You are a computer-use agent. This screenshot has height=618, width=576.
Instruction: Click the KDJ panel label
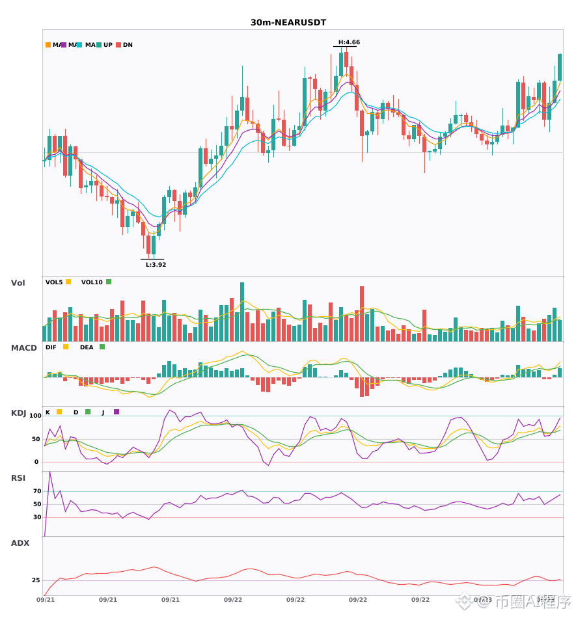click(18, 413)
